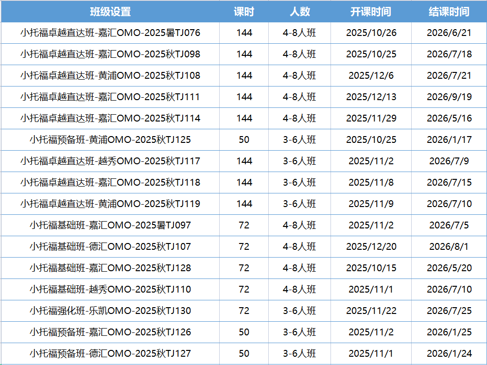This screenshot has height=365, width=487.
Task: Select the 开课时间 column header
Action: click(371, 12)
